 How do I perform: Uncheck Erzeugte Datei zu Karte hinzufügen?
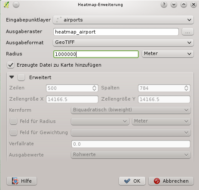coord(11,65)
